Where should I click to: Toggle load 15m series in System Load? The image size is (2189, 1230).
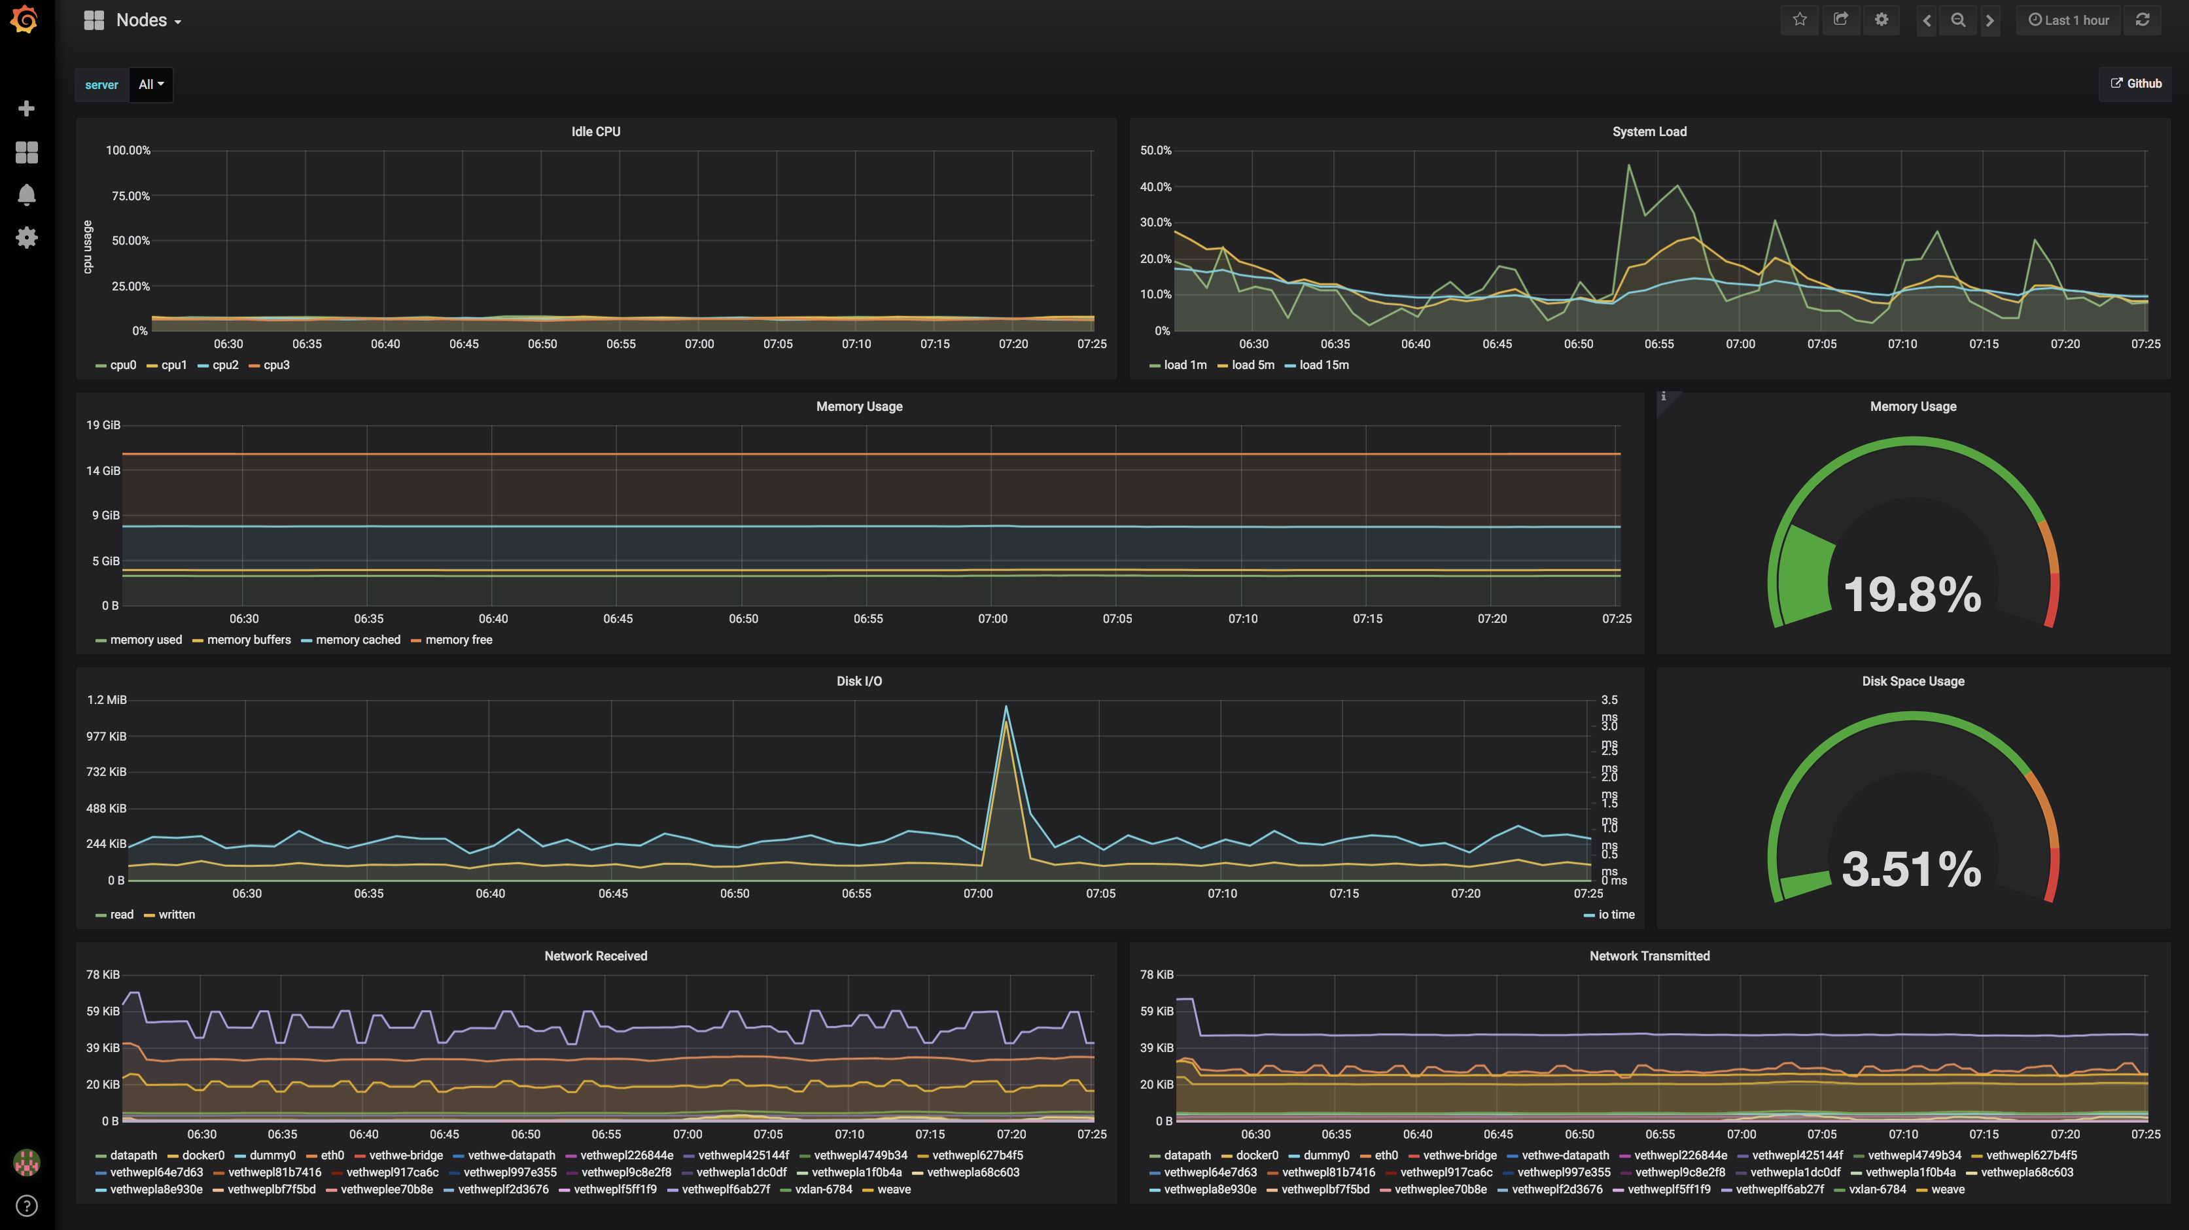(1323, 366)
